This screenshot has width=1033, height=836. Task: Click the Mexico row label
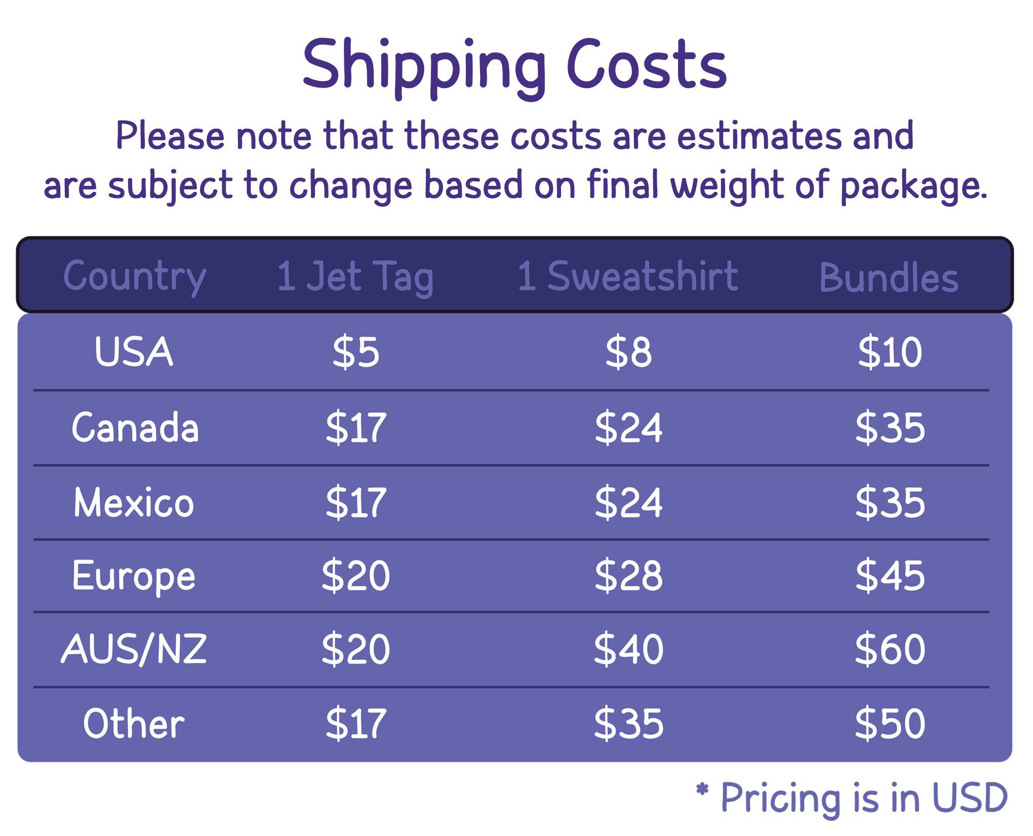134,502
